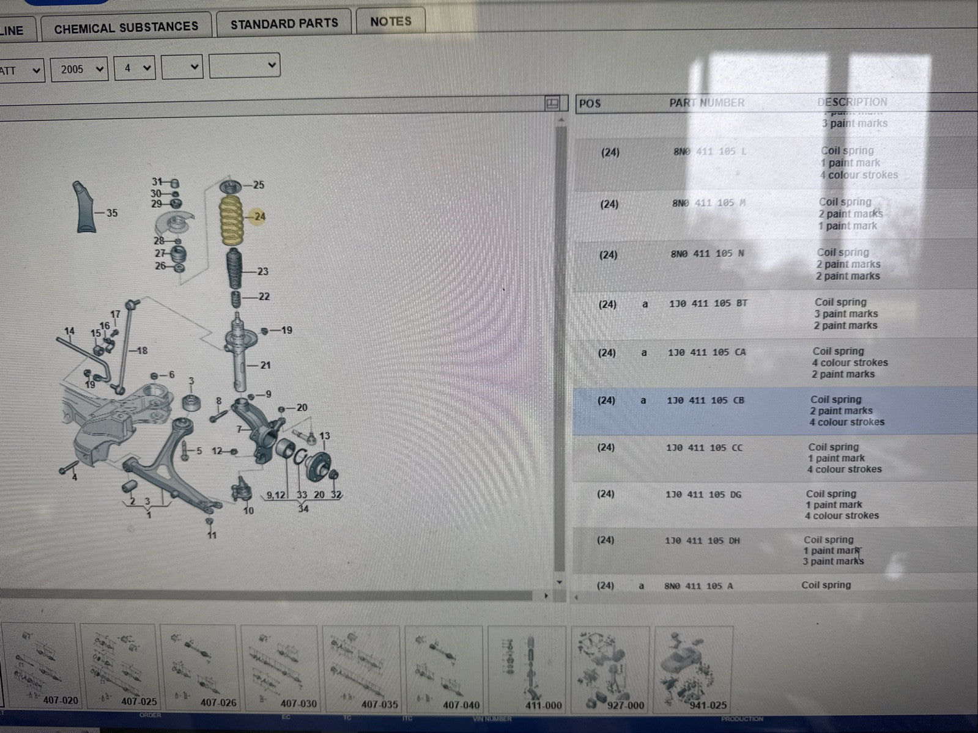Click the diagram horizontal scrollbar right arrow
This screenshot has height=733, width=978.
pyautogui.click(x=546, y=595)
